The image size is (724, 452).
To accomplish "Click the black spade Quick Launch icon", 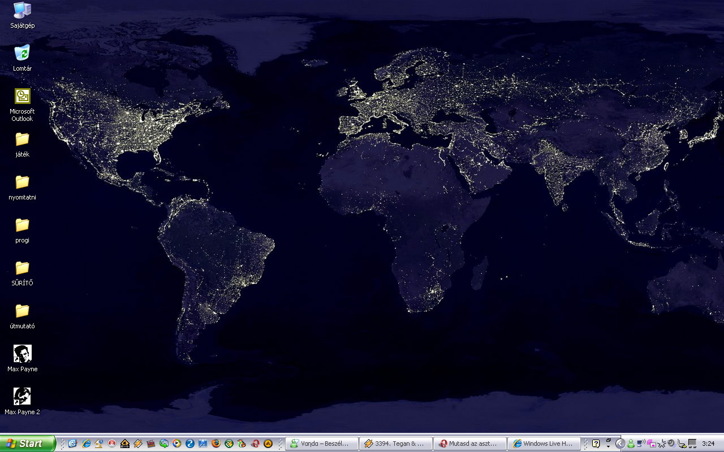I will (x=125, y=444).
